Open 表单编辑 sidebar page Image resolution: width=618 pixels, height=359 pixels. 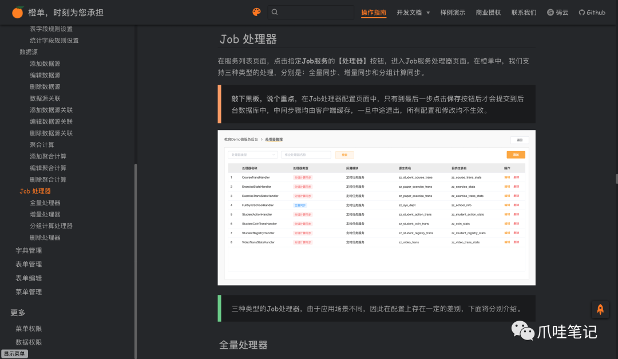point(29,278)
